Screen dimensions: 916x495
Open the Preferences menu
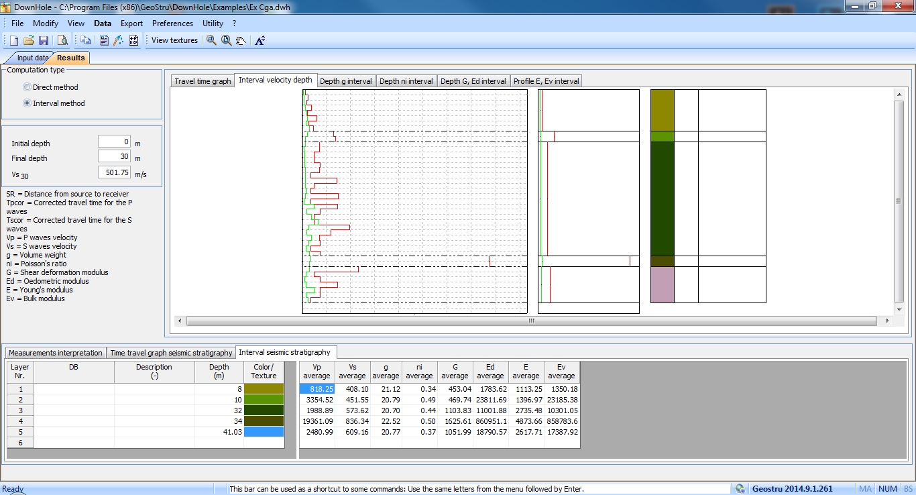172,23
